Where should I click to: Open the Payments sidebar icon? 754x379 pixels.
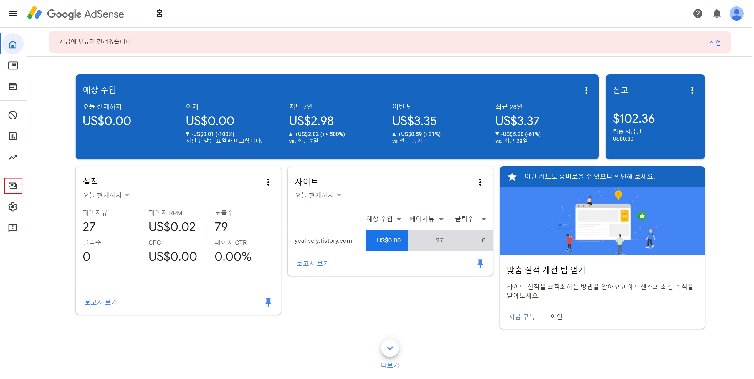(13, 186)
